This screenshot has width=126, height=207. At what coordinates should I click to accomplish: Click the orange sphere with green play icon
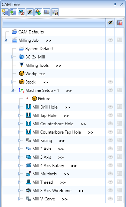[x=38, y=12]
